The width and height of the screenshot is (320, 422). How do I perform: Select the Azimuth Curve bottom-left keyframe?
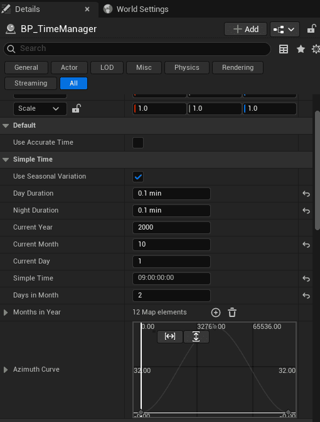141,413
